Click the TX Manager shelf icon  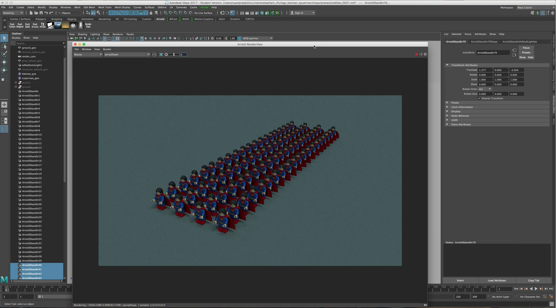[x=43, y=25]
